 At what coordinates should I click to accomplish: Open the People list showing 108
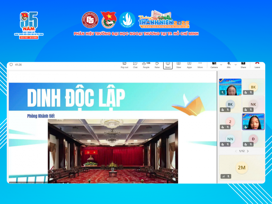point(146,64)
